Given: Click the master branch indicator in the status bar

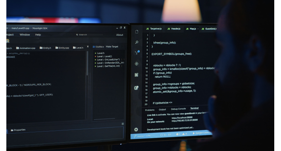Looking at the screenshot, I should click(x=142, y=136).
